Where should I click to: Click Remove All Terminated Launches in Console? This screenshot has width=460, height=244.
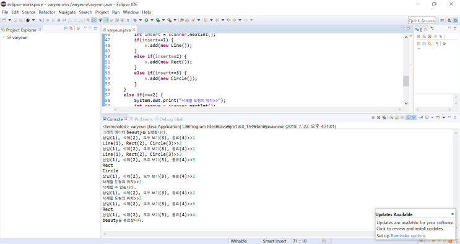coord(384,117)
